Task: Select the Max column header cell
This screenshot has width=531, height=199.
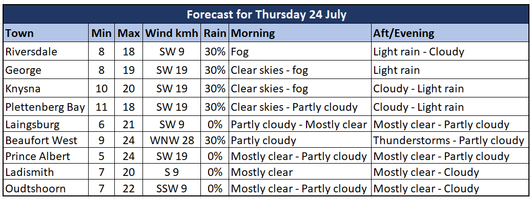Action: point(129,33)
